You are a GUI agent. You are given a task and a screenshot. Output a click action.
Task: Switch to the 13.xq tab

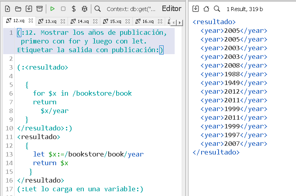[50, 21]
